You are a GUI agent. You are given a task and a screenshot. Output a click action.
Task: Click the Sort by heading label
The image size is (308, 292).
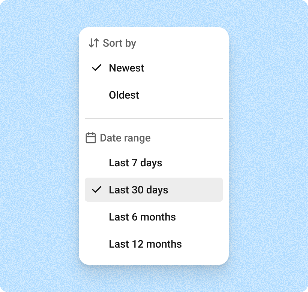tap(119, 43)
